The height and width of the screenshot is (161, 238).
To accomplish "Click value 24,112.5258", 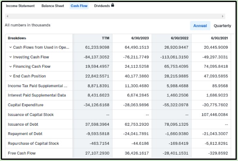I will (x=137, y=67).
